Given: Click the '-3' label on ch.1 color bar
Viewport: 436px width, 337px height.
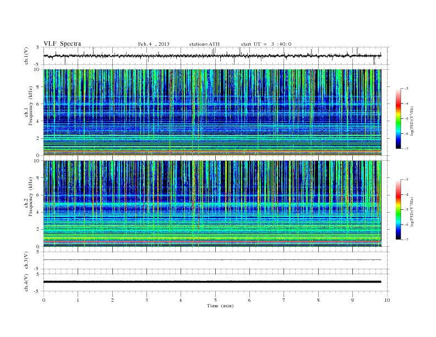Looking at the screenshot, I should (x=406, y=89).
